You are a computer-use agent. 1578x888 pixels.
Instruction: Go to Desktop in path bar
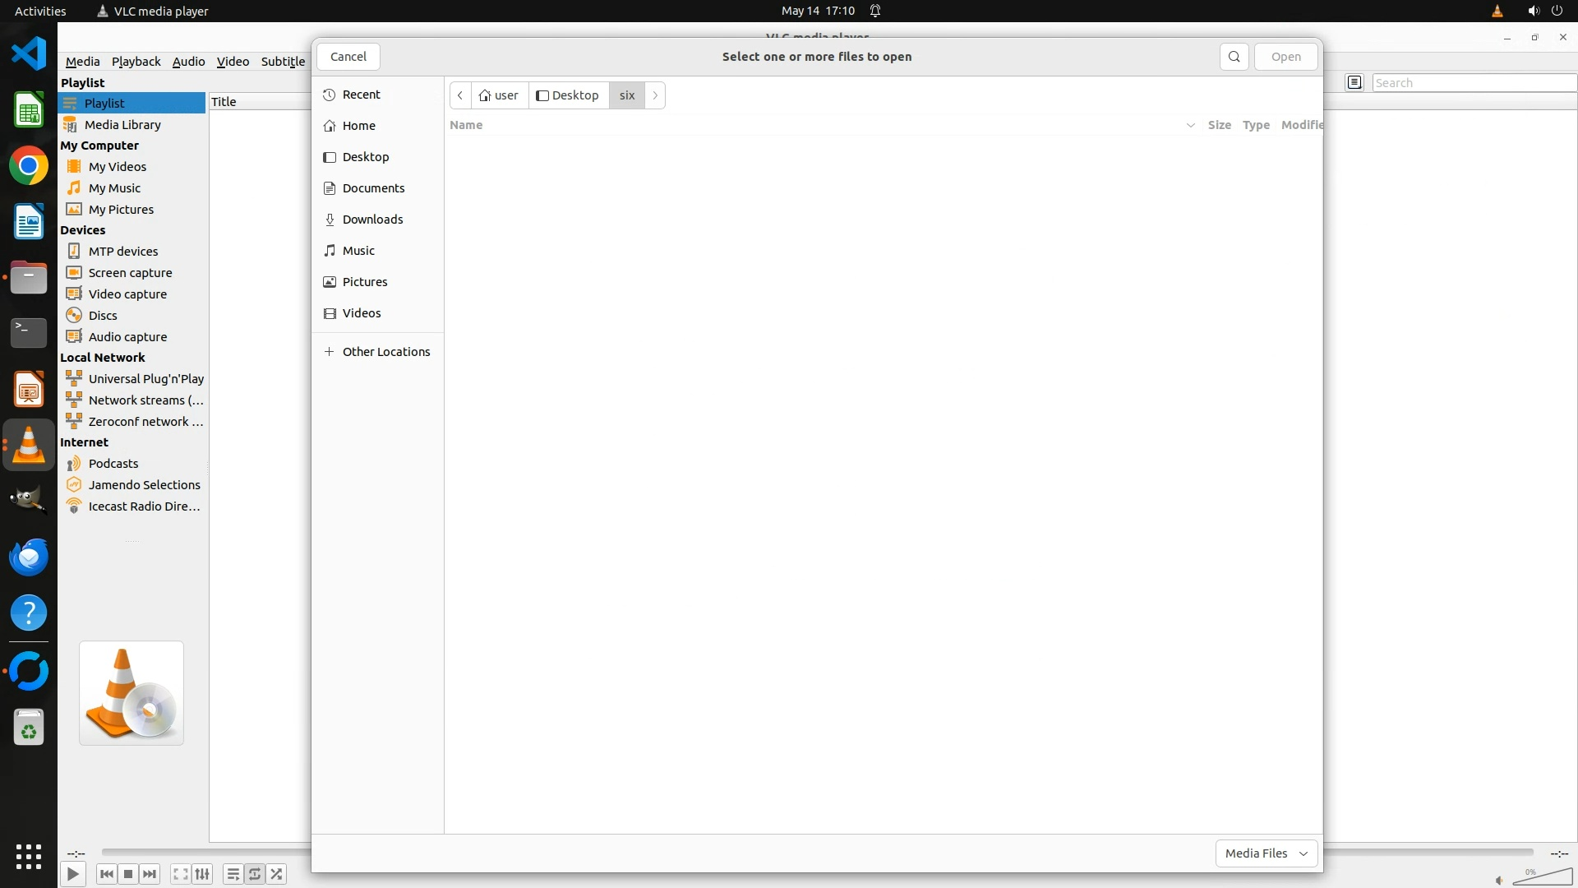click(x=568, y=95)
